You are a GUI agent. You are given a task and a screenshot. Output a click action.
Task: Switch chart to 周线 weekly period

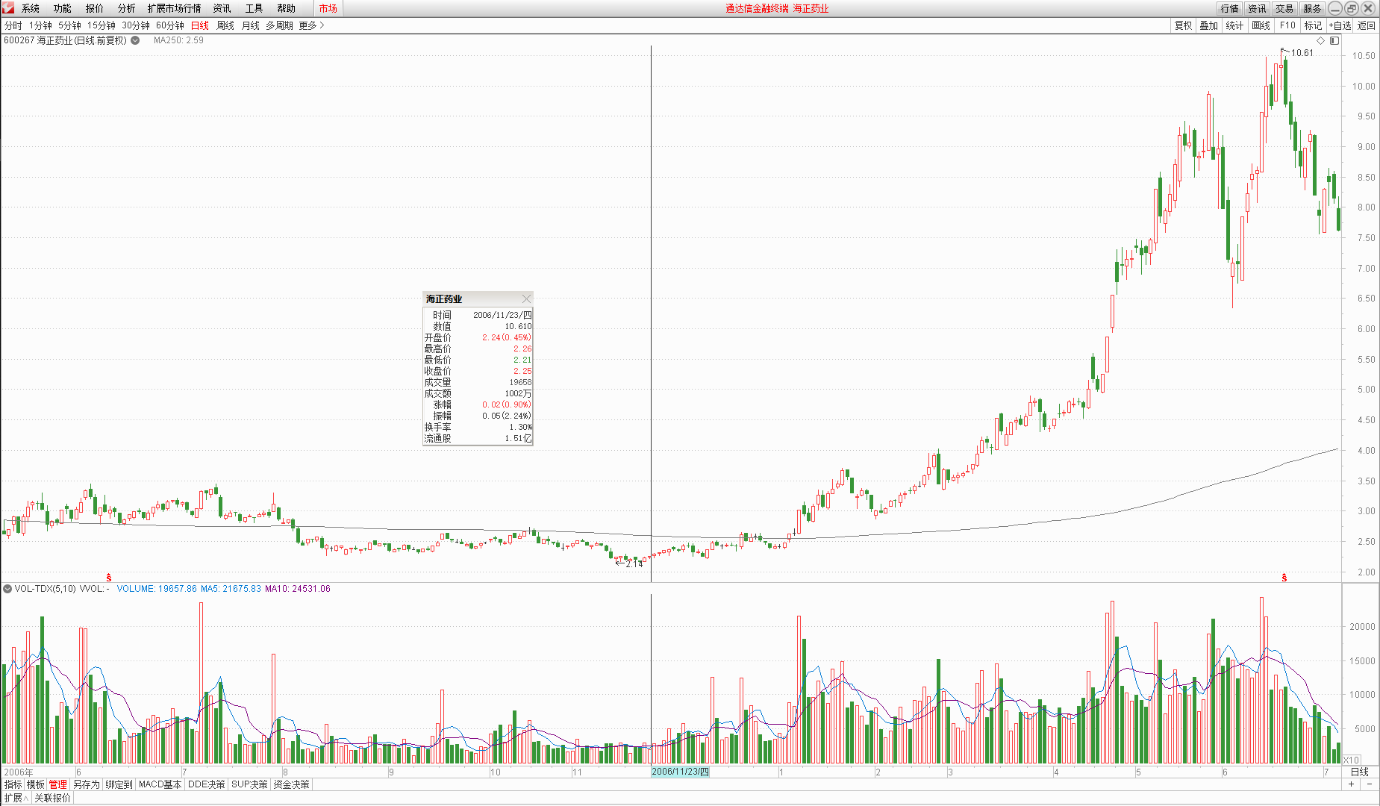(x=225, y=25)
